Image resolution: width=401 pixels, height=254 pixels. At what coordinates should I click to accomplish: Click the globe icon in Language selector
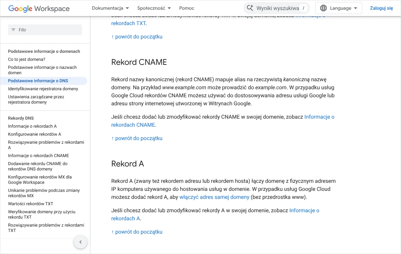coord(323,8)
